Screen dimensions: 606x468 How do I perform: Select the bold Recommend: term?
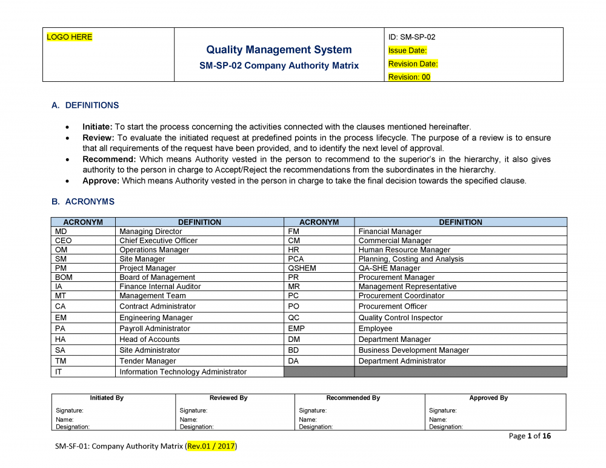(109, 159)
